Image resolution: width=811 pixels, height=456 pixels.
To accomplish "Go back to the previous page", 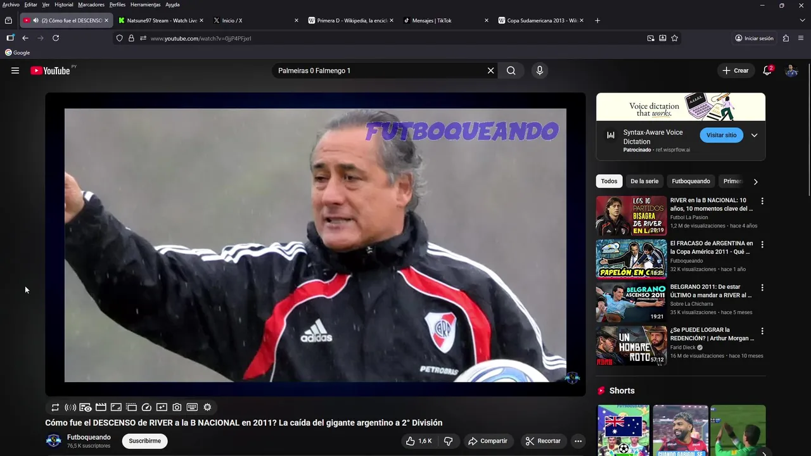I will click(25, 38).
